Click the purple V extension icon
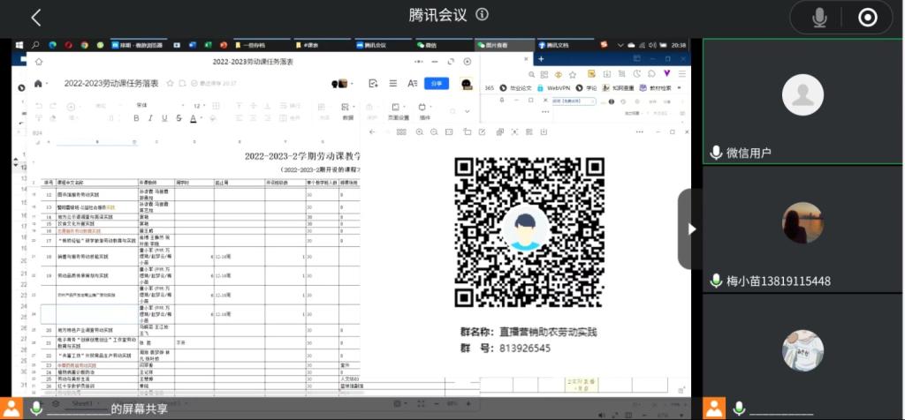The height and width of the screenshot is (420, 905). point(666,74)
